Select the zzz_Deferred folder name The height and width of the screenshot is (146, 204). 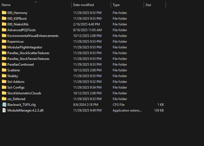[16, 99]
